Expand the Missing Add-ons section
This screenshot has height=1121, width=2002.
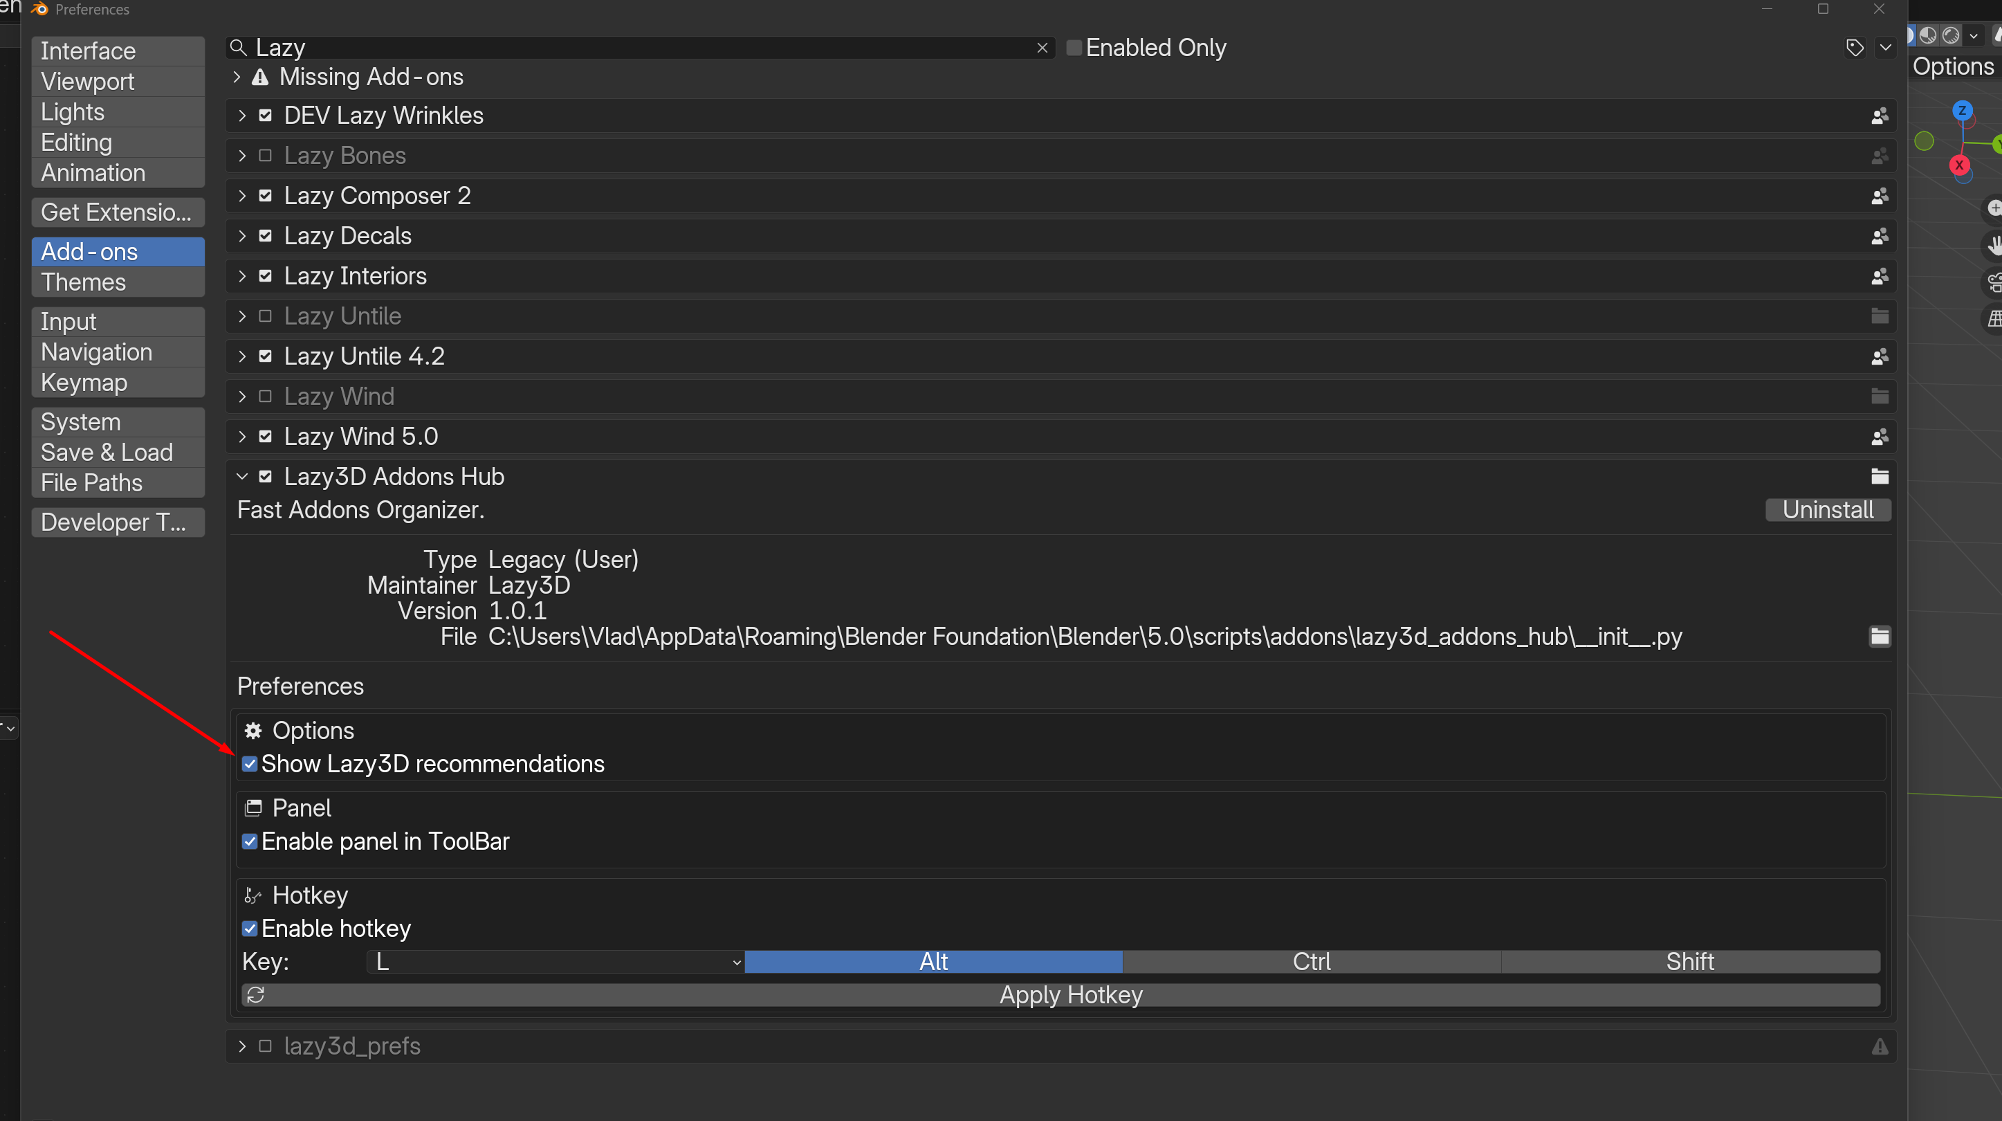coord(237,77)
